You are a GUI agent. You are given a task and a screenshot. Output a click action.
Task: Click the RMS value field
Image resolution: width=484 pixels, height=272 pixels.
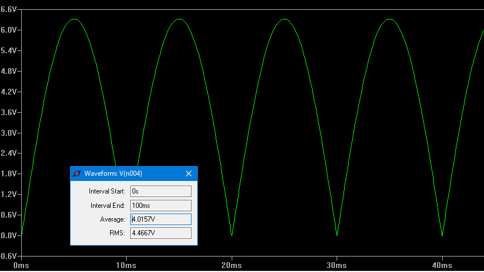(x=161, y=233)
